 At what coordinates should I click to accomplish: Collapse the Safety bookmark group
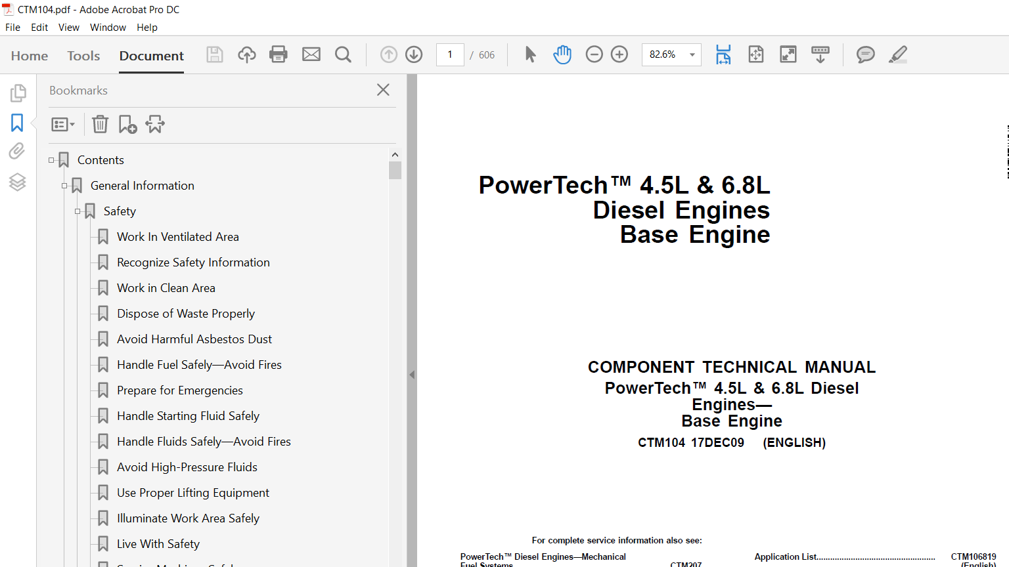tap(78, 211)
